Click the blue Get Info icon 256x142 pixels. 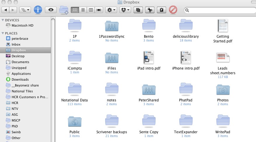(38, 10)
